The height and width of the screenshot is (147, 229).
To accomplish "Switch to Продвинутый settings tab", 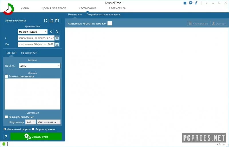I will click(x=29, y=53).
